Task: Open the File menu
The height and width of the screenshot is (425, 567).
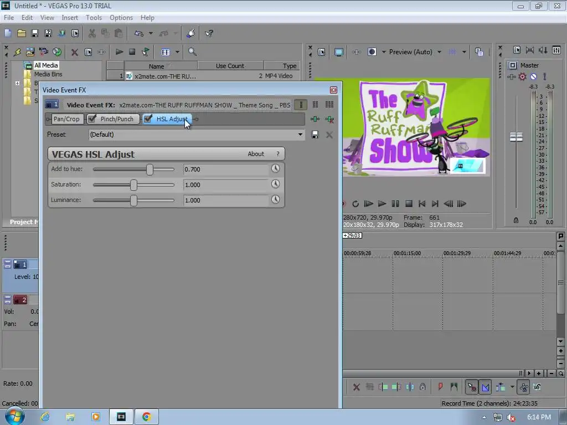Action: (9, 18)
